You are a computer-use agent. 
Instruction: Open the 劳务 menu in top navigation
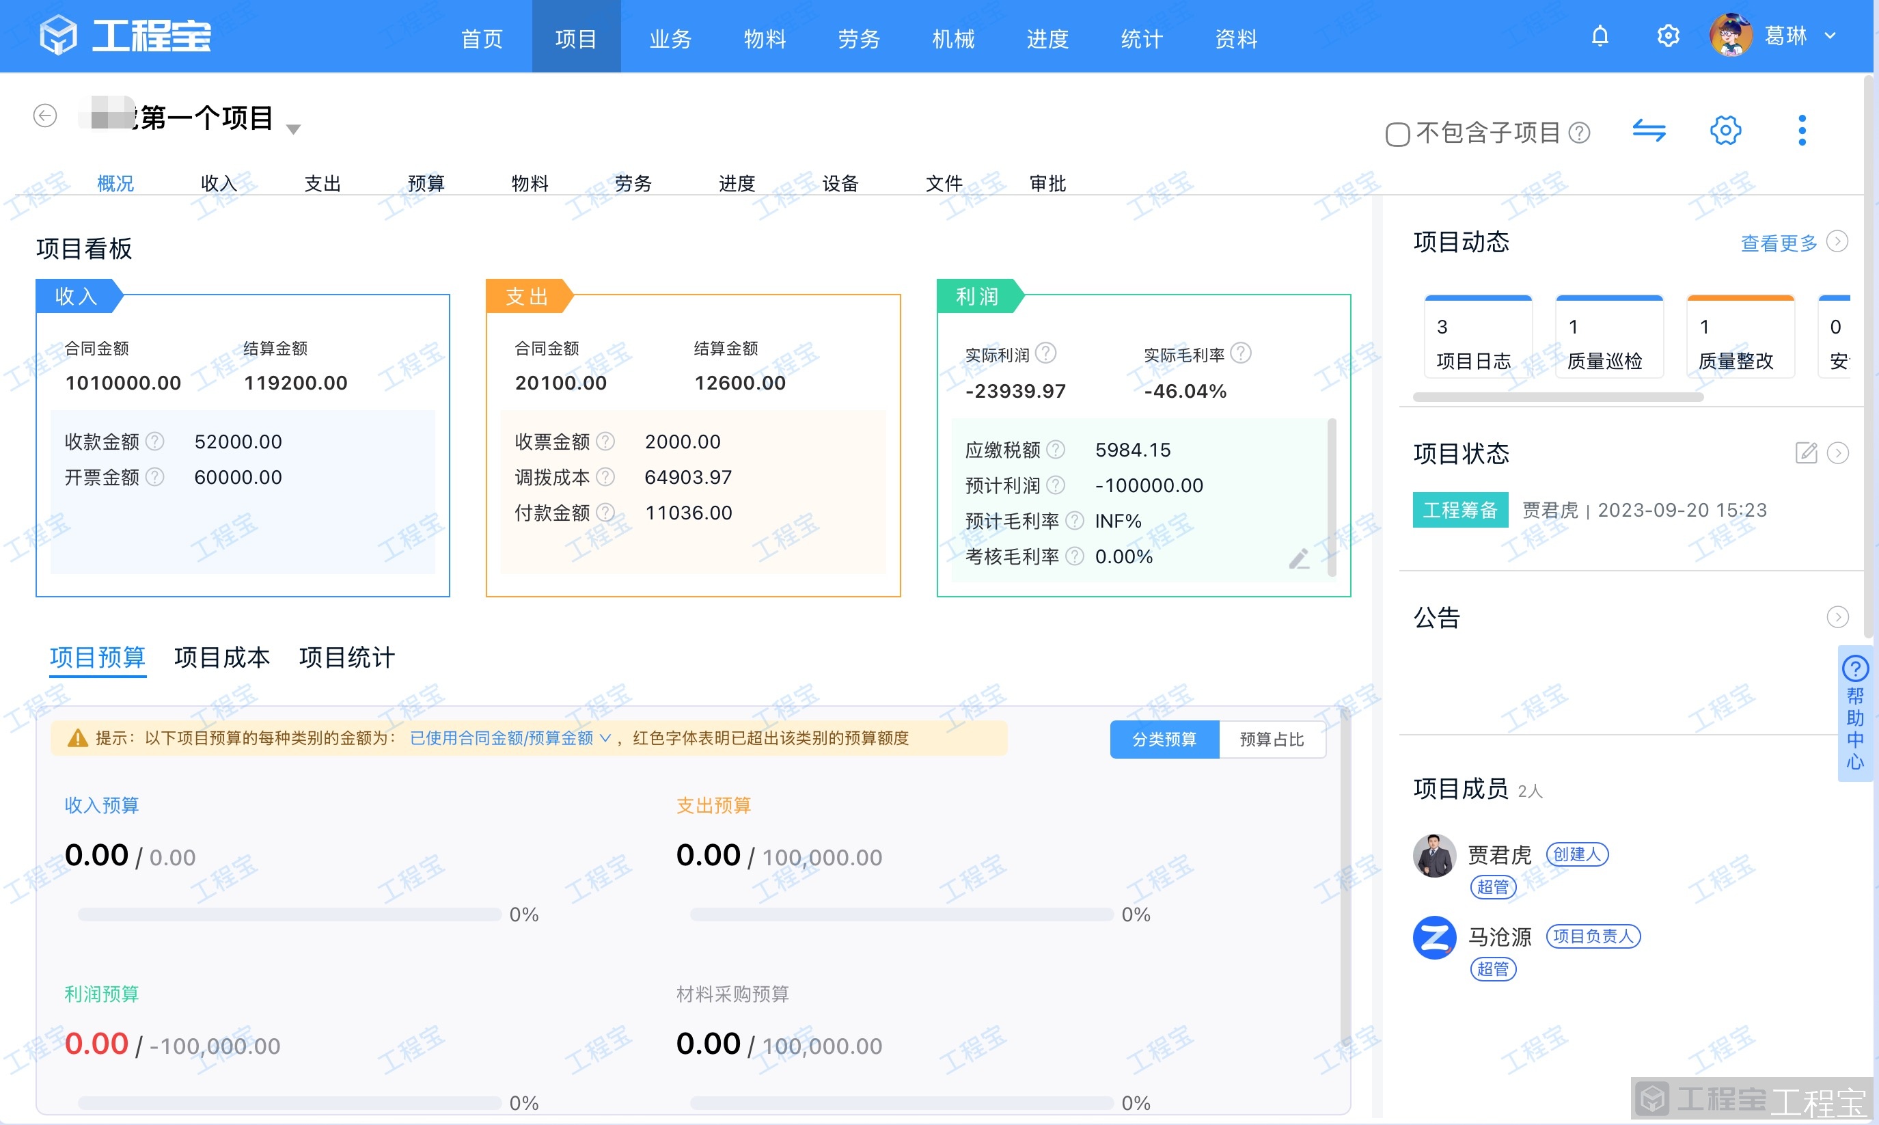[858, 38]
